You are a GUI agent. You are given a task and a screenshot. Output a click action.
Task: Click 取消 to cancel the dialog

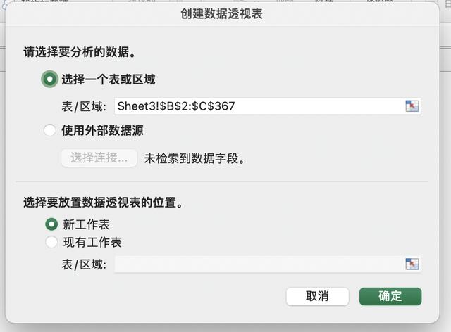point(317,296)
